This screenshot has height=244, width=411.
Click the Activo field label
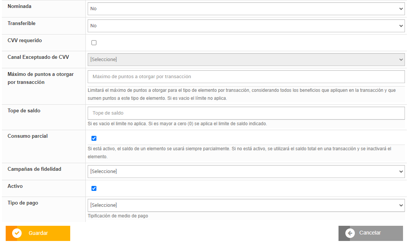click(15, 186)
